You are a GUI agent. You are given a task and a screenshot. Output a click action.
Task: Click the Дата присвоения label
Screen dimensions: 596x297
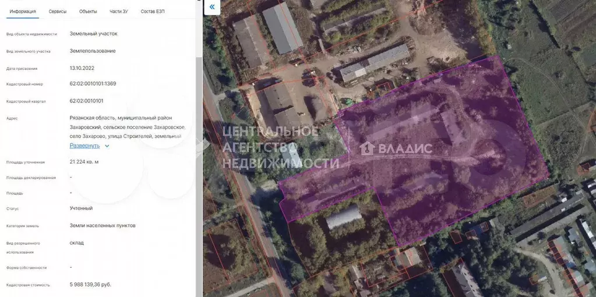coord(22,69)
